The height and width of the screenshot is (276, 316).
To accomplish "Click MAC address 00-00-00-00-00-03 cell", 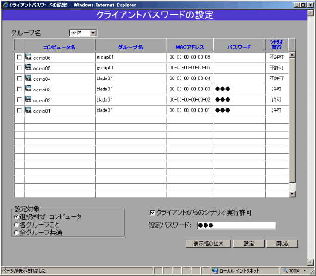I will pos(190,89).
